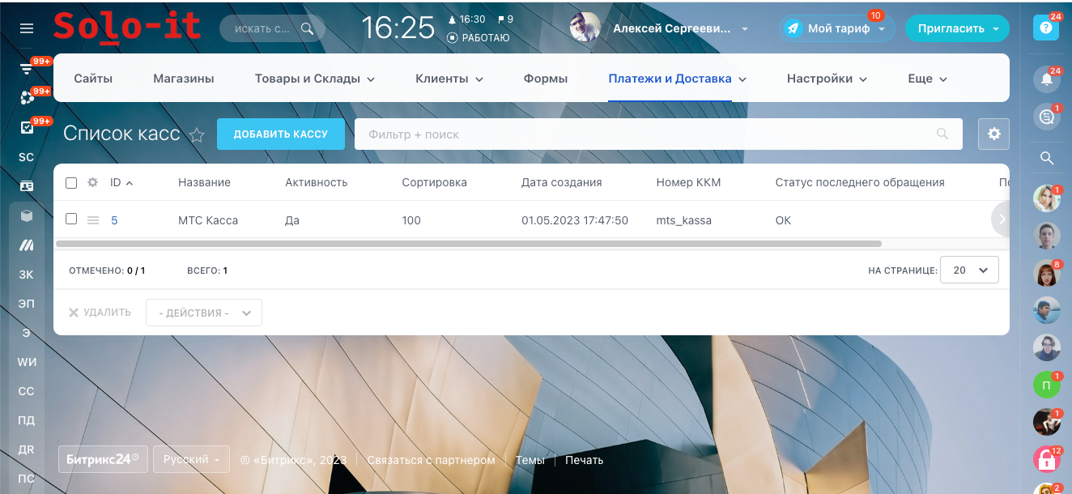
Task: Open the right panel search icon
Action: coord(1046,158)
